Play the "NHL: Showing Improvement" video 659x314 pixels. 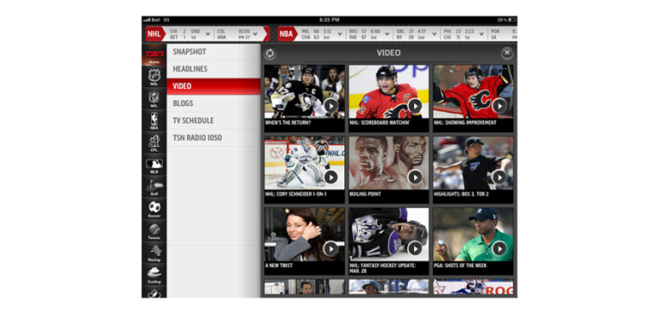click(x=499, y=105)
